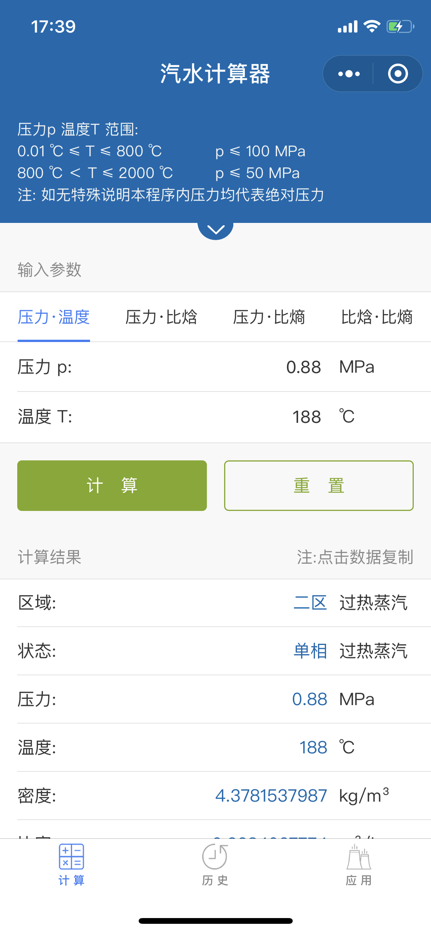Edit the pressure p input value 0.88
Screen dimensions: 431x933
[303, 367]
